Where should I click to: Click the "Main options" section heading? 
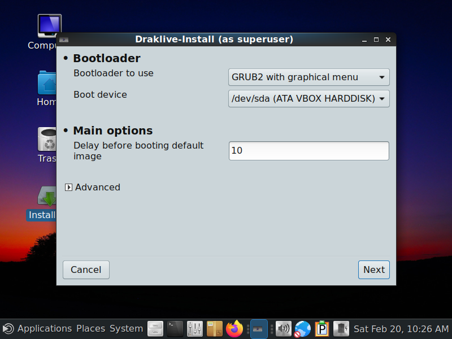point(112,131)
